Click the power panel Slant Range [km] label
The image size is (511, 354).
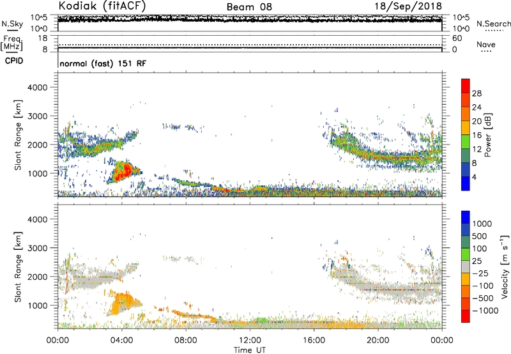pos(18,135)
